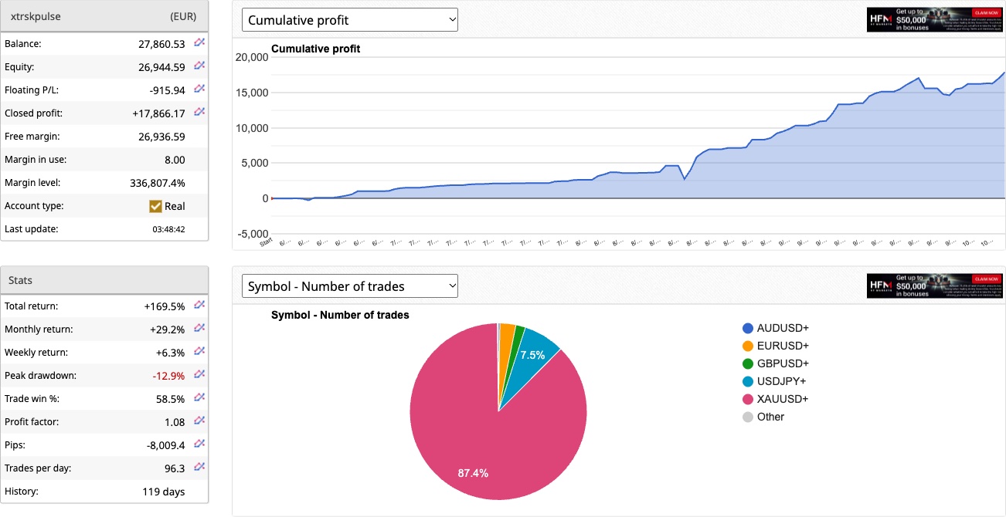Open the chart icon beside Total return
The width and height of the screenshot is (1006, 517).
click(x=199, y=306)
